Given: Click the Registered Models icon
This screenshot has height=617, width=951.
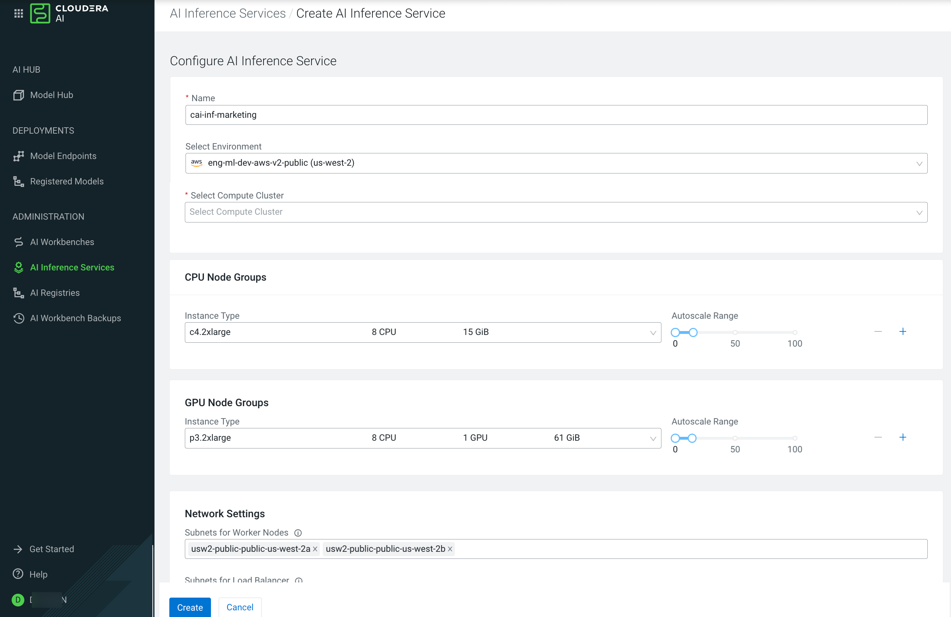Looking at the screenshot, I should click(x=18, y=182).
